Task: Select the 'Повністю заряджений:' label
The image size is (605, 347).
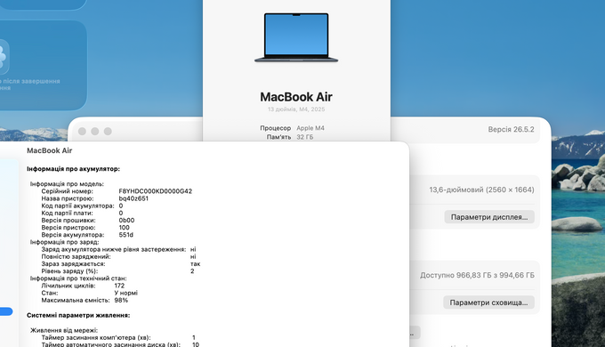Action: [x=76, y=256]
